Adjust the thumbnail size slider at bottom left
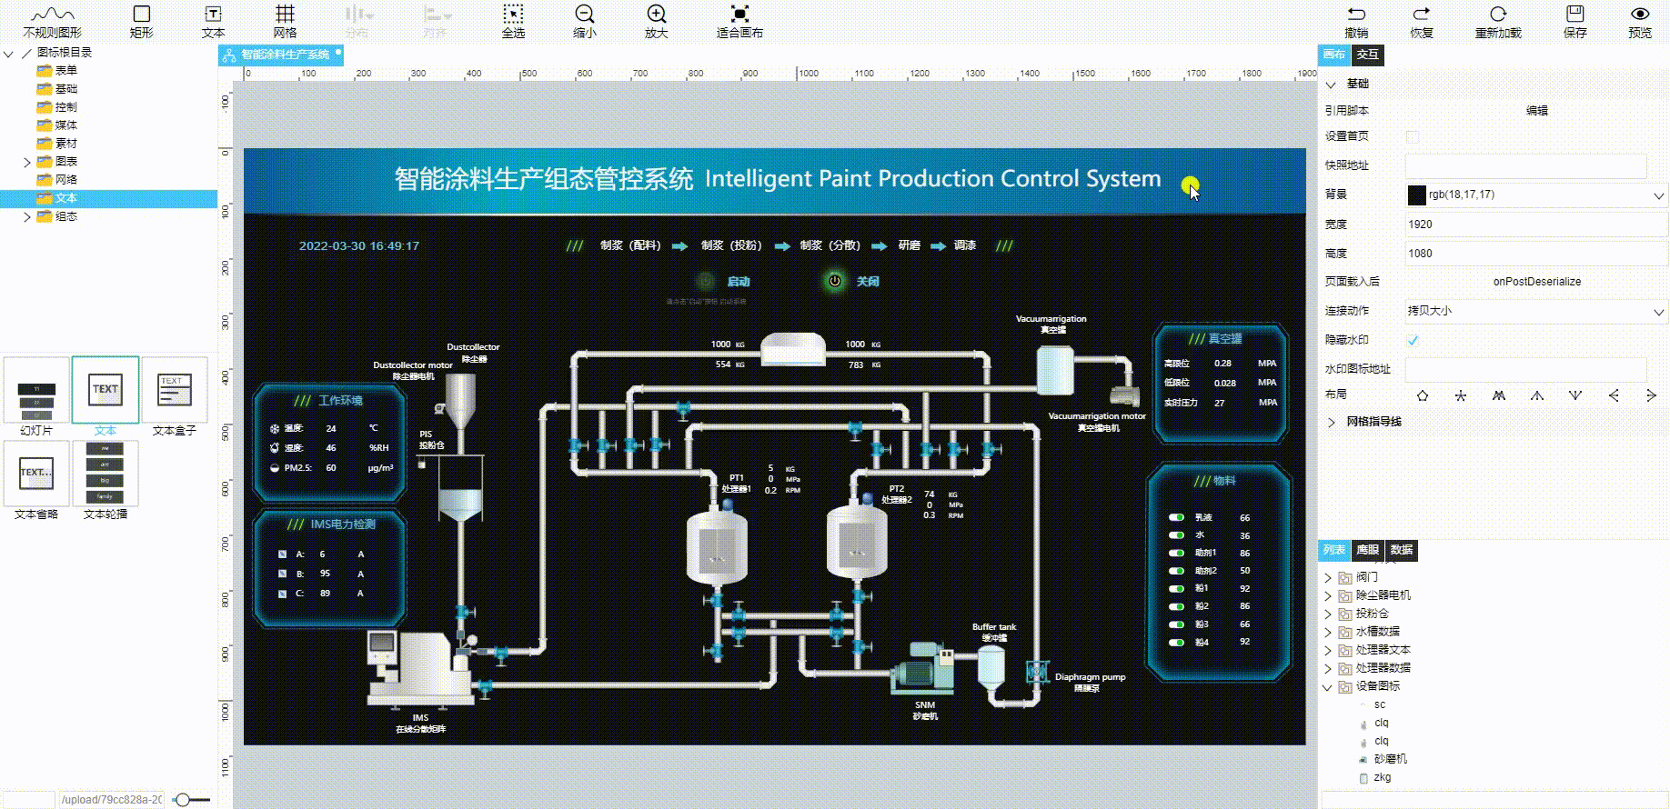1670x809 pixels. pos(184,800)
